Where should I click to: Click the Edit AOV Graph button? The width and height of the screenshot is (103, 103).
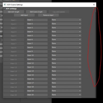click(14, 12)
